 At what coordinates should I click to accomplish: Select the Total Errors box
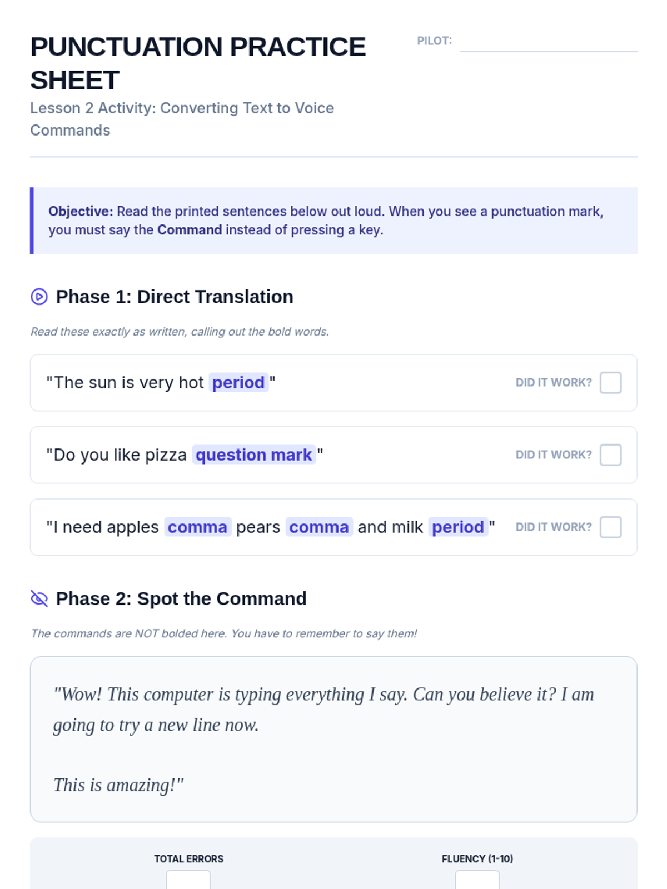coord(188,880)
